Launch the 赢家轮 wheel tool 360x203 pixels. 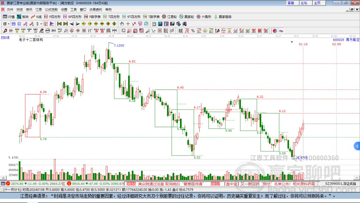(x=187, y=17)
